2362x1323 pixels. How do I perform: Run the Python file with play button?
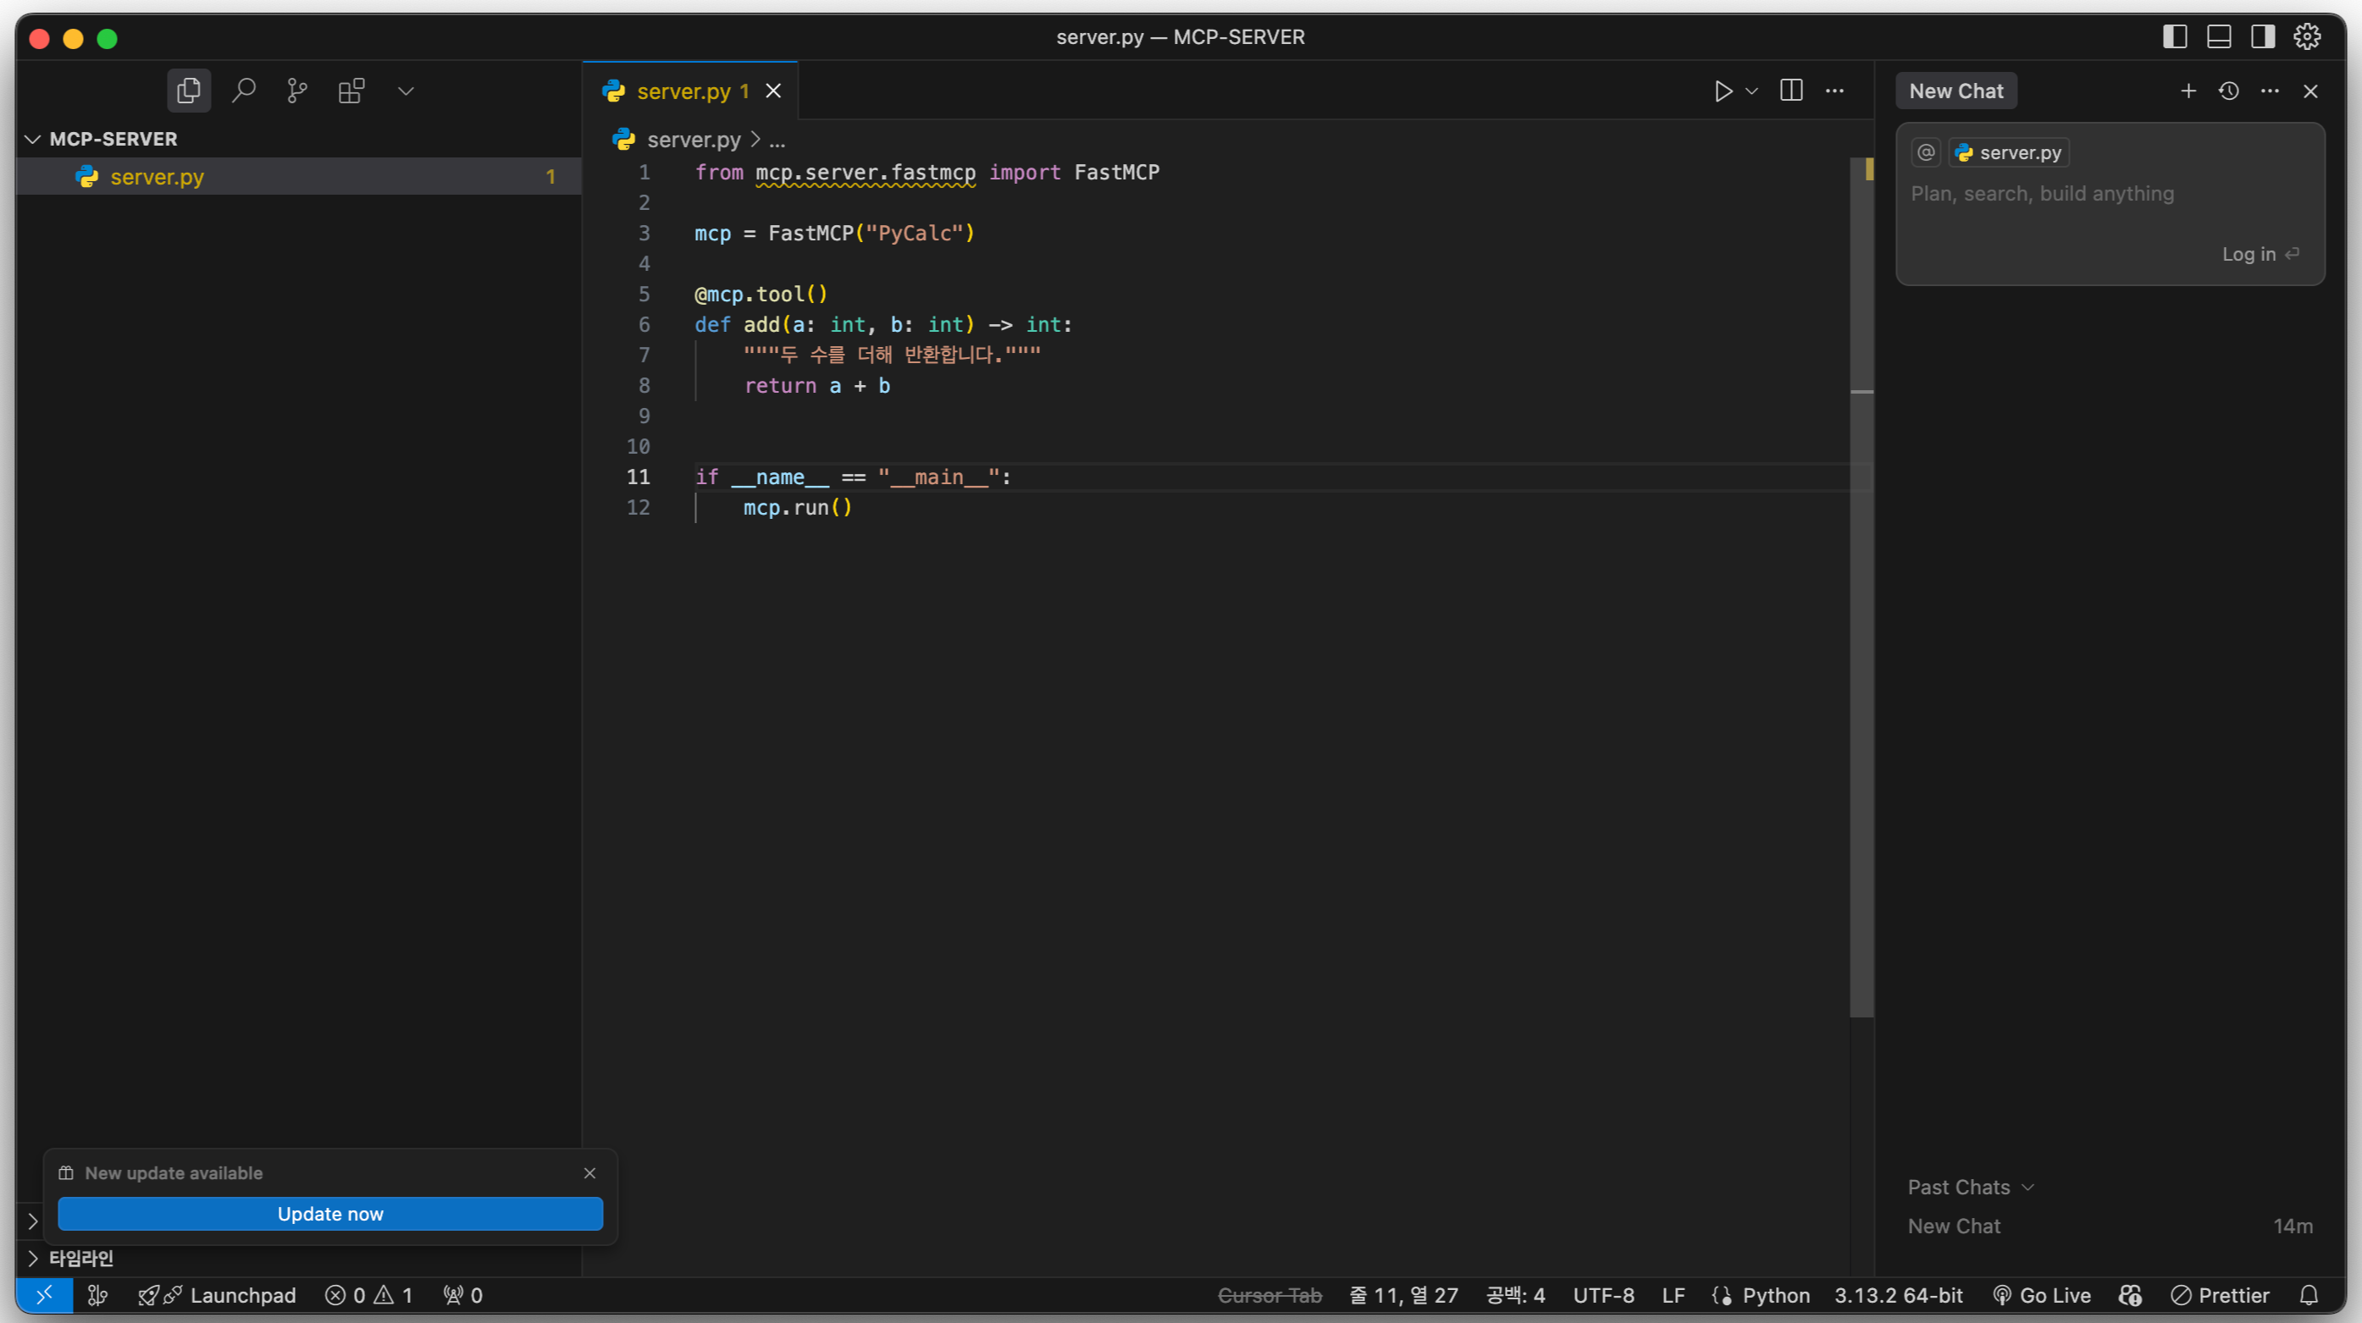(1723, 91)
